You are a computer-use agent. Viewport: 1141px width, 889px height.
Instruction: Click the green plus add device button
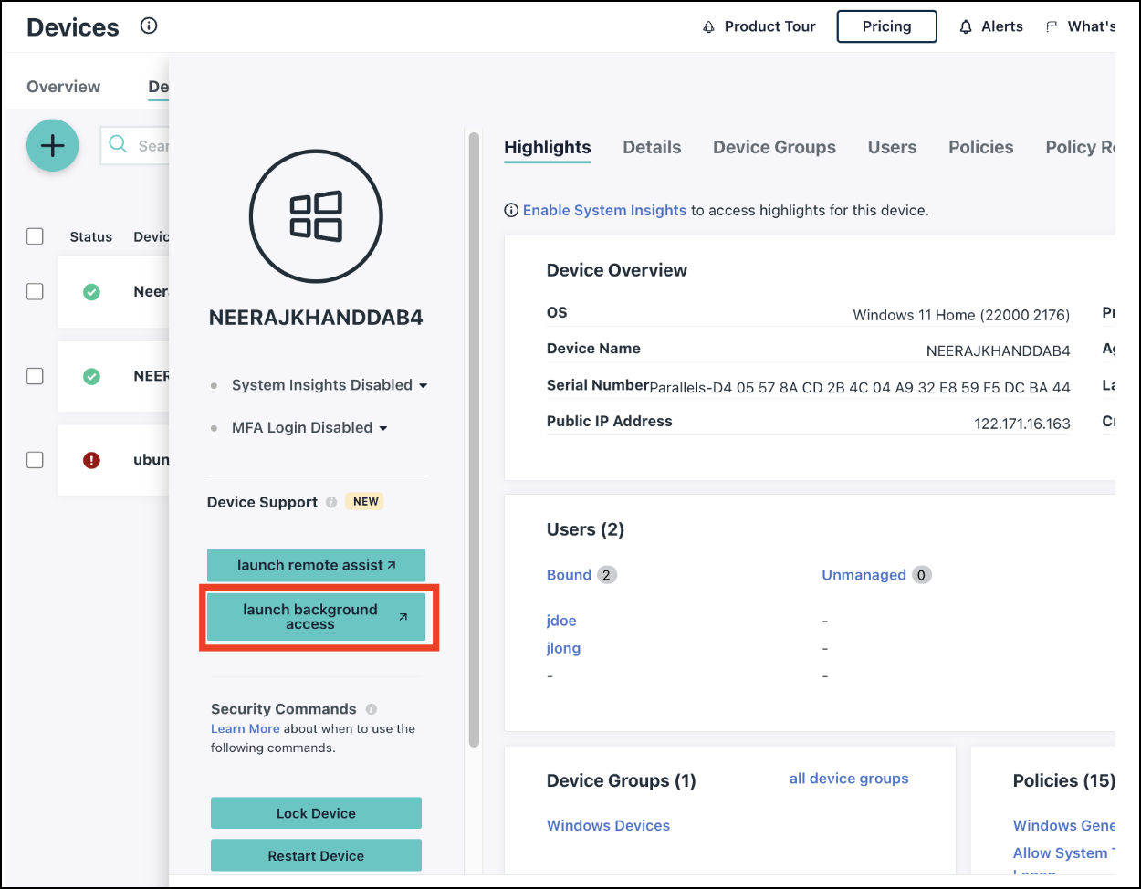(x=53, y=146)
